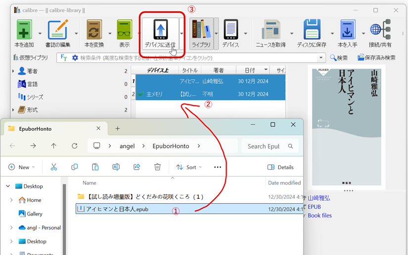Select the Library (ライブラリ) toolbar icon
Image resolution: width=408 pixels, height=255 pixels.
201,29
